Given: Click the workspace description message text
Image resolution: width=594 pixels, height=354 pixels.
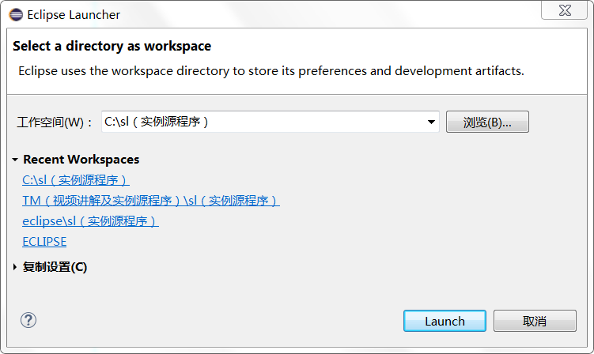Looking at the screenshot, I should coord(271,71).
